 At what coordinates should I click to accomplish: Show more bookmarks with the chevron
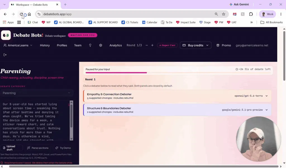coord(252,22)
